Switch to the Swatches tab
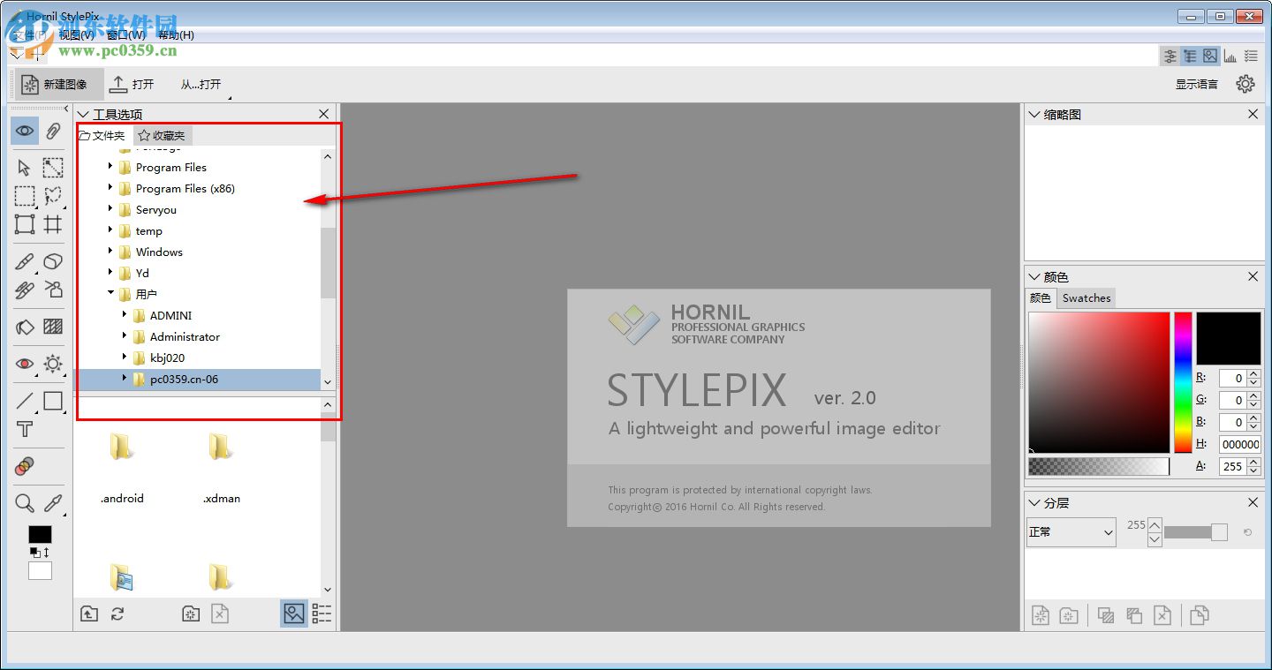This screenshot has height=670, width=1272. 1086,298
